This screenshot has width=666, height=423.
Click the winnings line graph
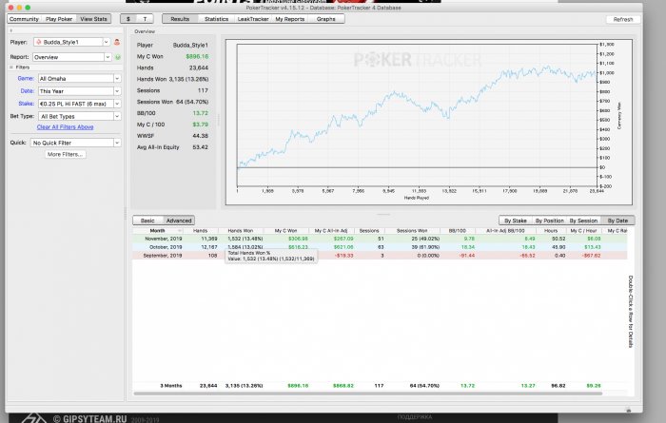pyautogui.click(x=417, y=115)
